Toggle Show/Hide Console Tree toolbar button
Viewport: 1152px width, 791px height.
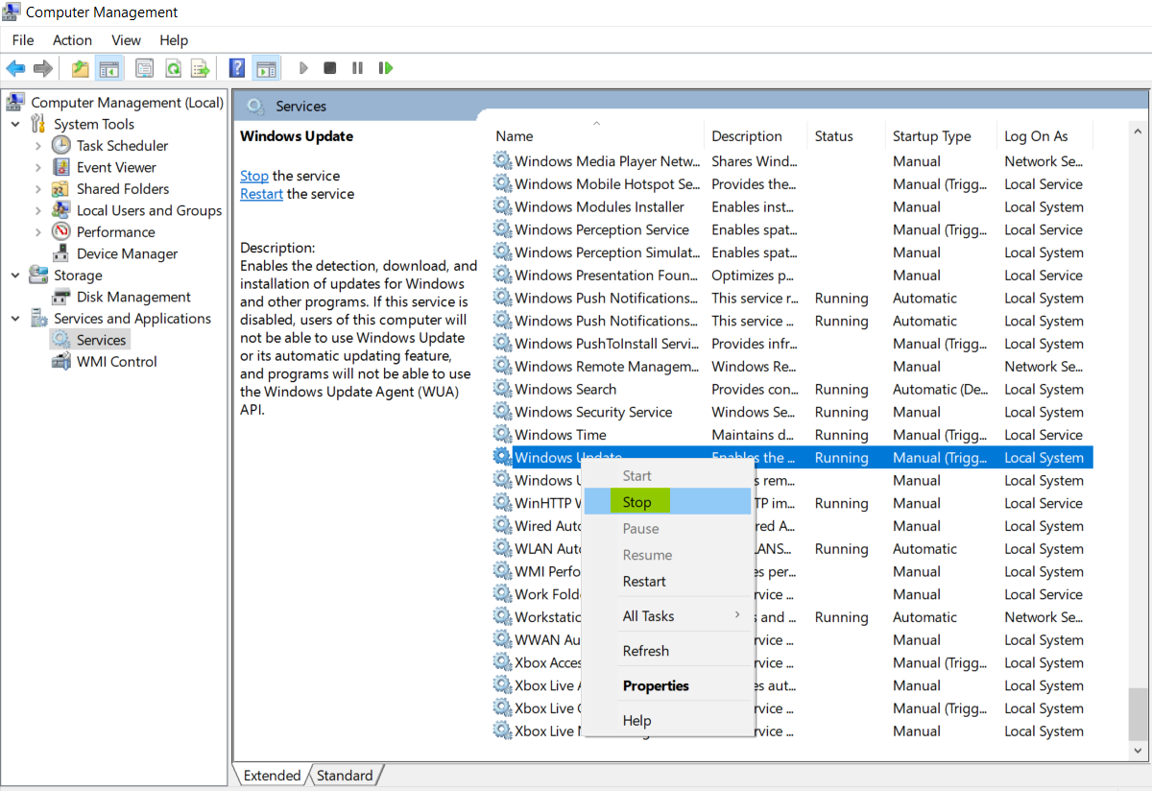(x=109, y=68)
